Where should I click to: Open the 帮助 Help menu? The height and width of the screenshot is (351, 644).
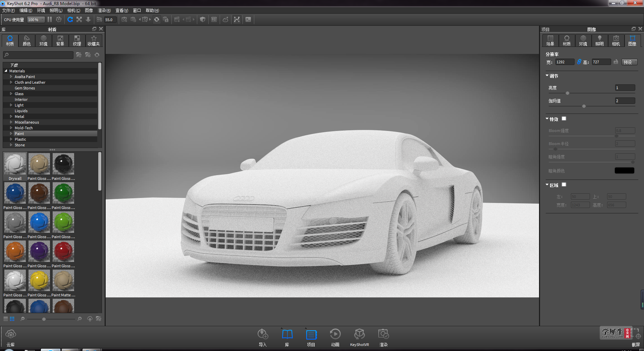pyautogui.click(x=152, y=10)
